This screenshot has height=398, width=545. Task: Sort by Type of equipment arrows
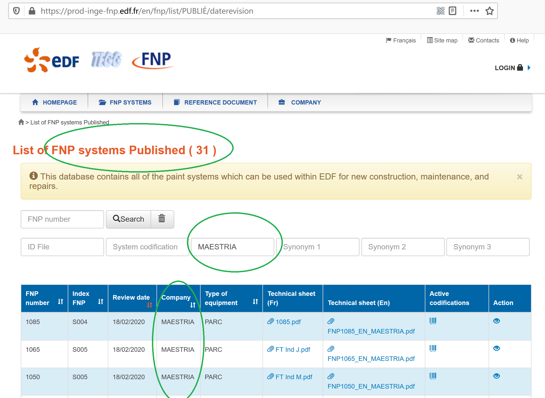(x=255, y=302)
